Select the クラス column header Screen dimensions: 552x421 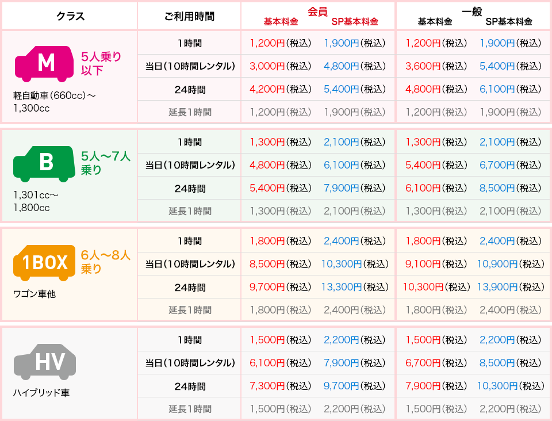[70, 16]
